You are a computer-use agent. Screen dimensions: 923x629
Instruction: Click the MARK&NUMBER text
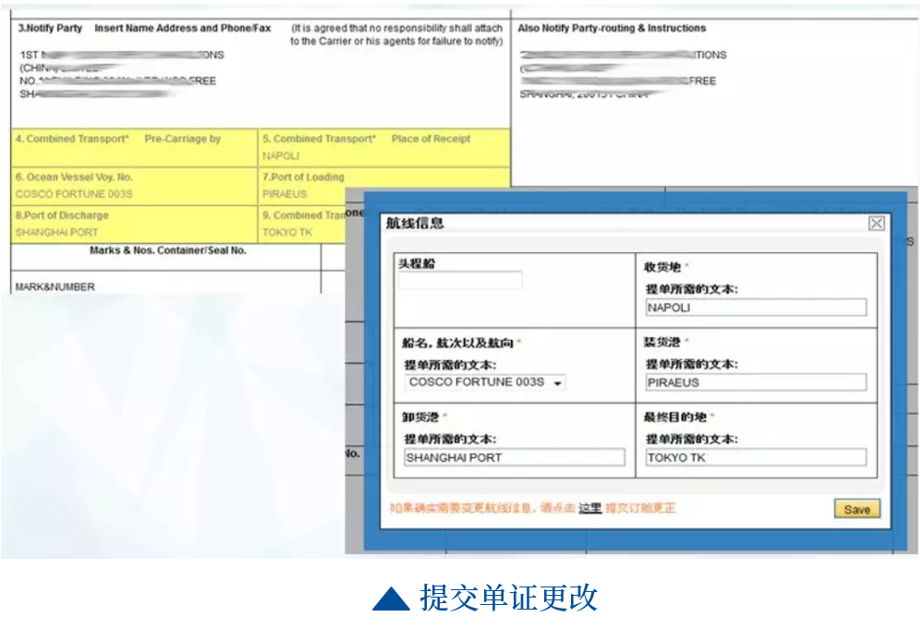tap(55, 287)
